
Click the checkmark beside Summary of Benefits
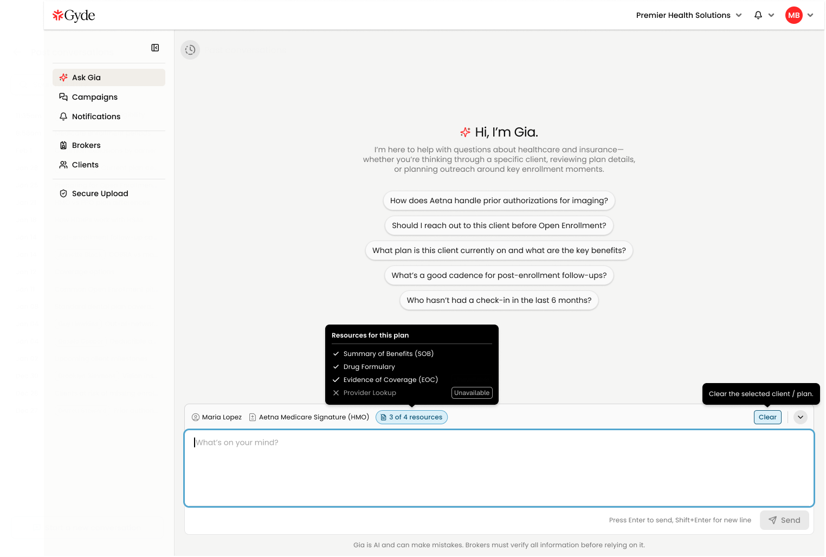pos(336,354)
